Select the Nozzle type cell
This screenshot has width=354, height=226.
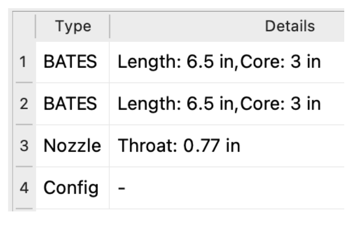[x=73, y=146]
